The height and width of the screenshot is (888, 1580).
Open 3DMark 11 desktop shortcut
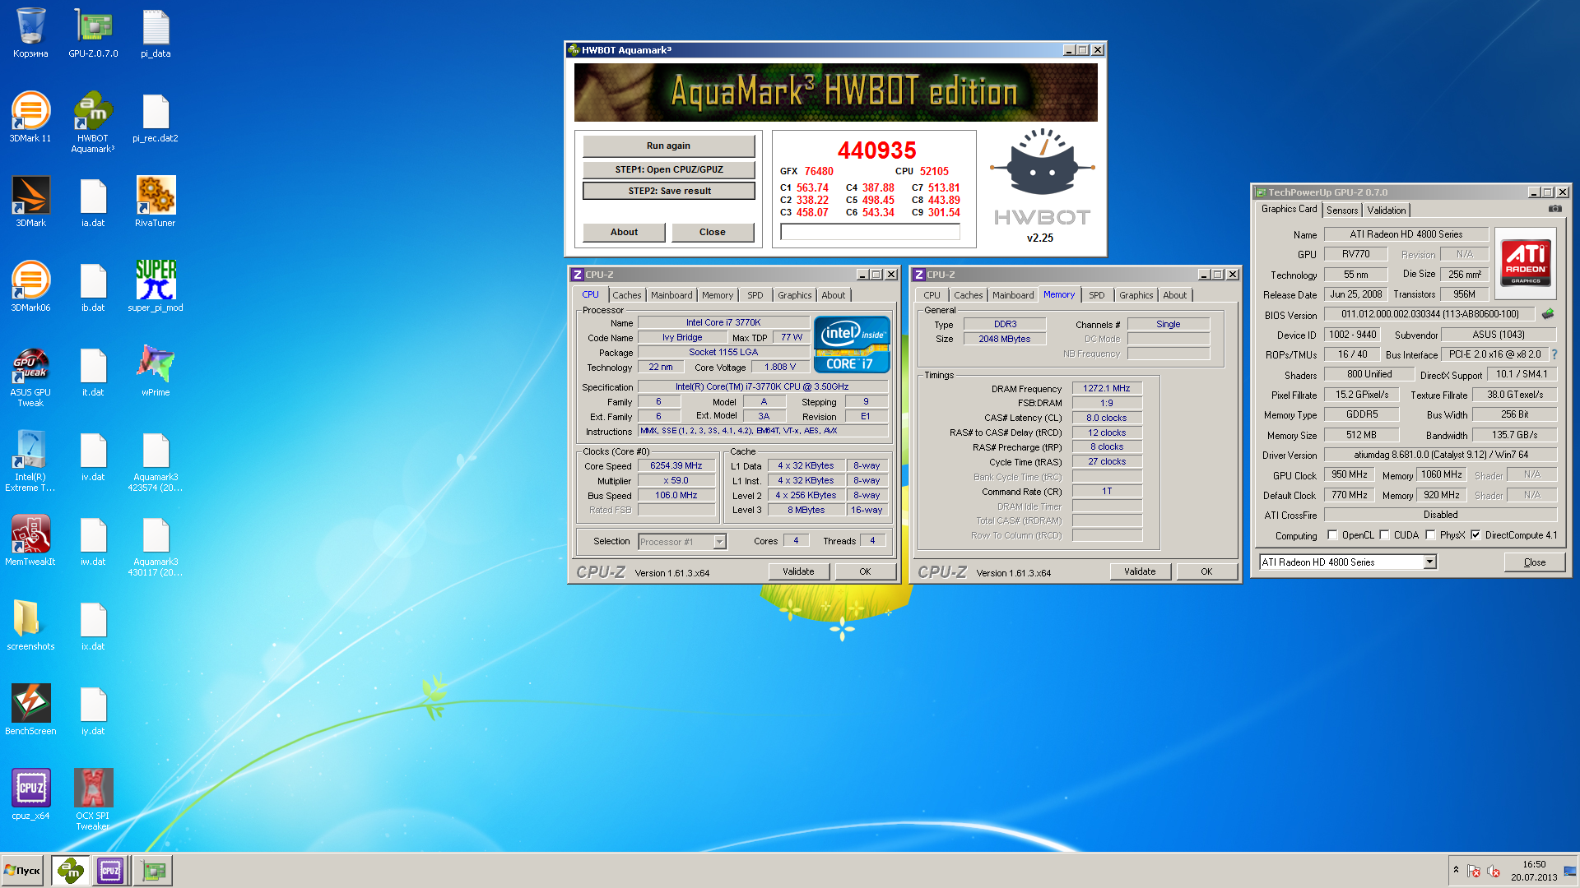click(30, 118)
